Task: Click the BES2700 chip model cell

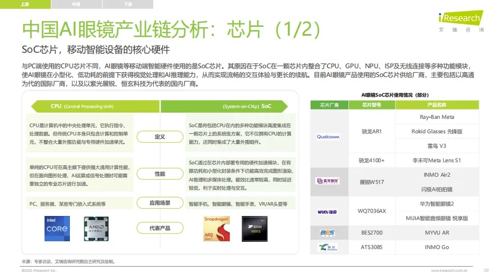Action: click(x=372, y=233)
